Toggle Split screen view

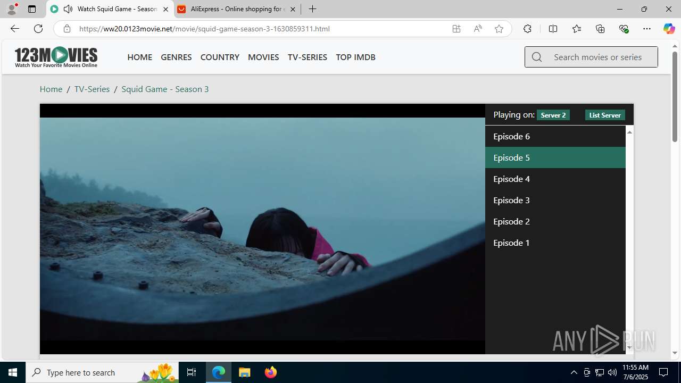[x=553, y=29]
